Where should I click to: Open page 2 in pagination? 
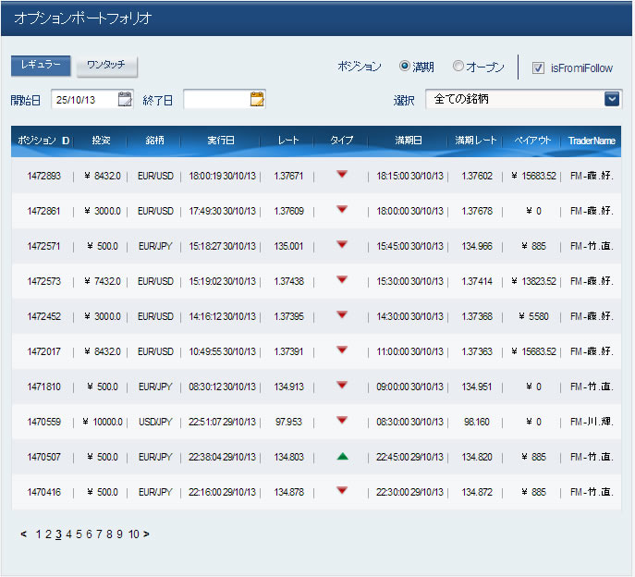tap(48, 534)
